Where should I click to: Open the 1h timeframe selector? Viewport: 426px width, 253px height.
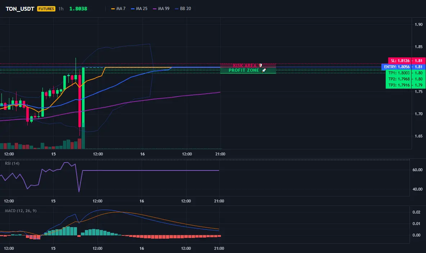[61, 9]
